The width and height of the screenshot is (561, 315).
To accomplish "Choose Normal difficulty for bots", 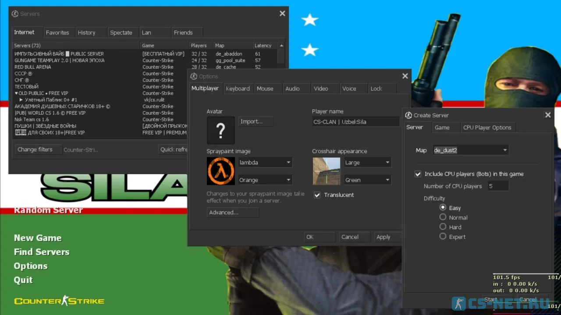I will pyautogui.click(x=443, y=217).
